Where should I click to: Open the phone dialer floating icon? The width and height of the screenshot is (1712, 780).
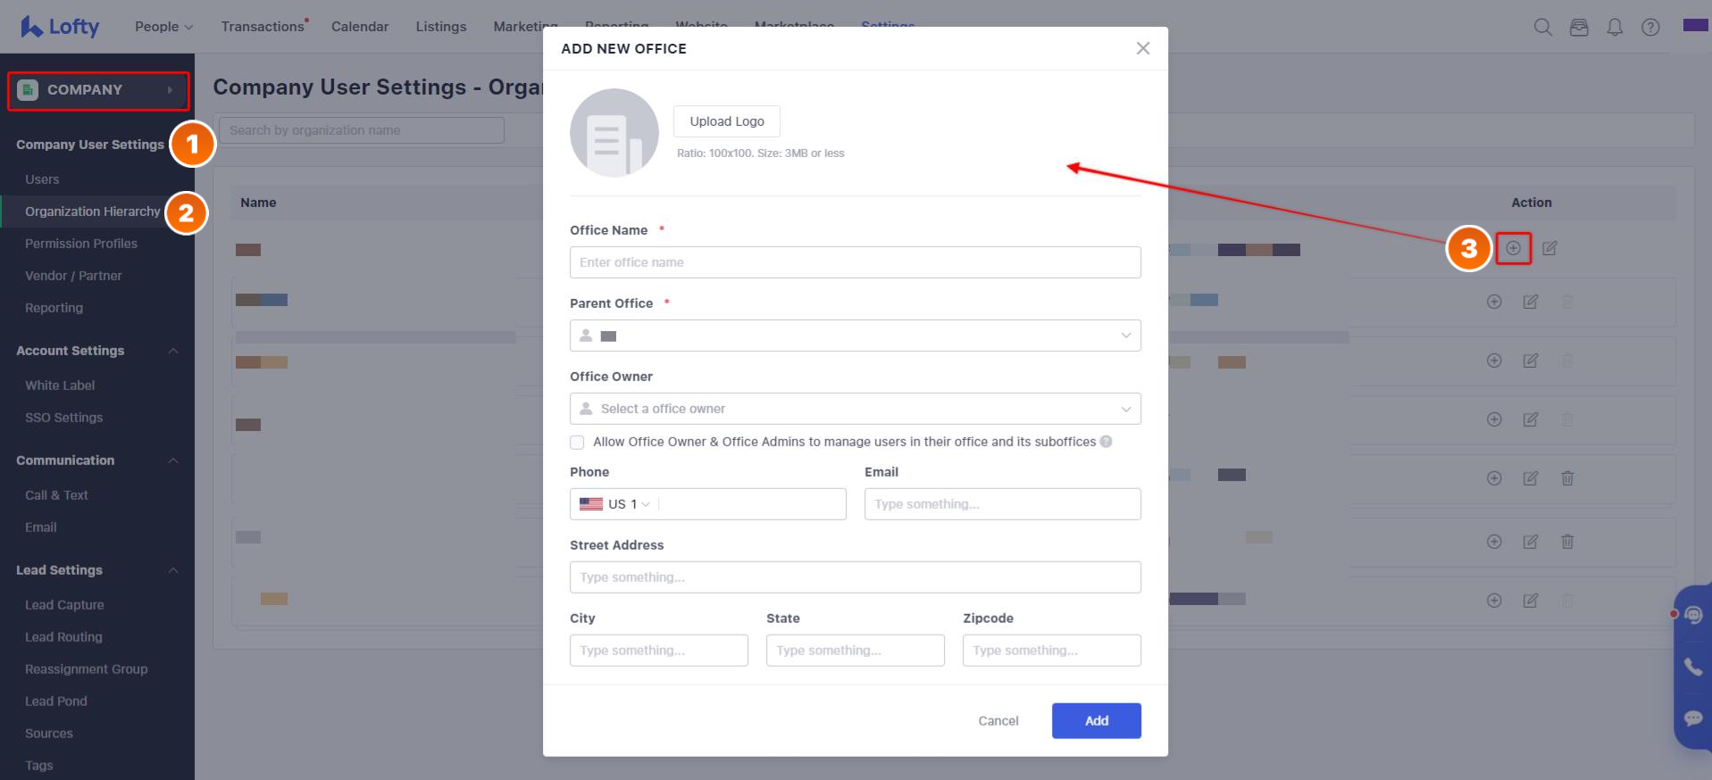(x=1692, y=667)
